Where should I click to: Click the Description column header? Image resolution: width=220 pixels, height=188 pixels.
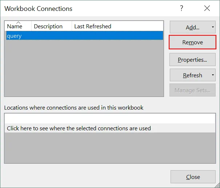tap(48, 26)
